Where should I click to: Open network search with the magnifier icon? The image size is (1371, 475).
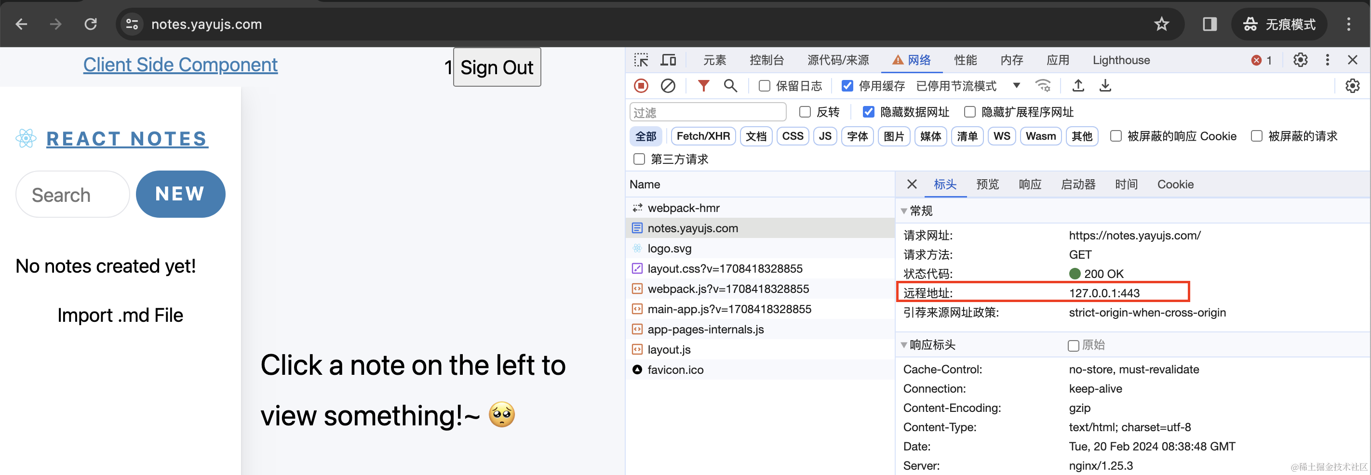[730, 86]
